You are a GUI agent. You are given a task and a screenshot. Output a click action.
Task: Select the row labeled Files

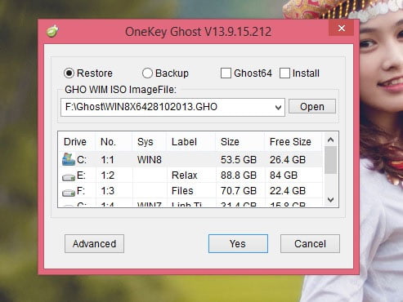click(190, 191)
